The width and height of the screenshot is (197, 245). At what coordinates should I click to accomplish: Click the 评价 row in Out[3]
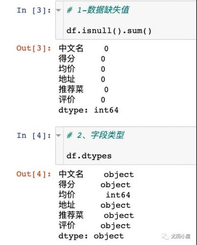(x=82, y=99)
